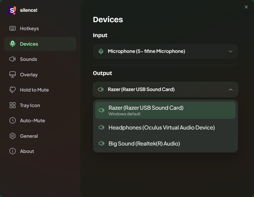Screen dimensions: 254x197
Task: Click the info icon beside About
Action: [13, 151]
